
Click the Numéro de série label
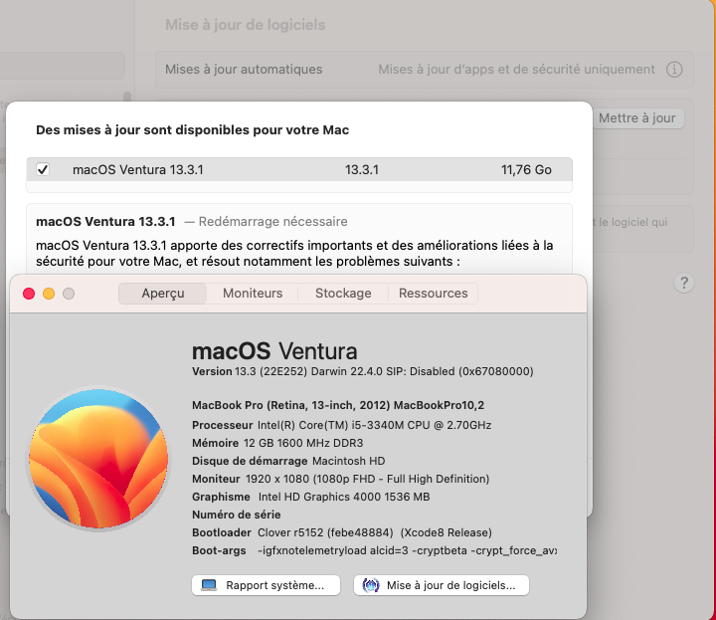click(236, 515)
